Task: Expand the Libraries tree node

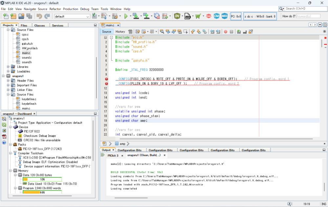Action: [8, 67]
